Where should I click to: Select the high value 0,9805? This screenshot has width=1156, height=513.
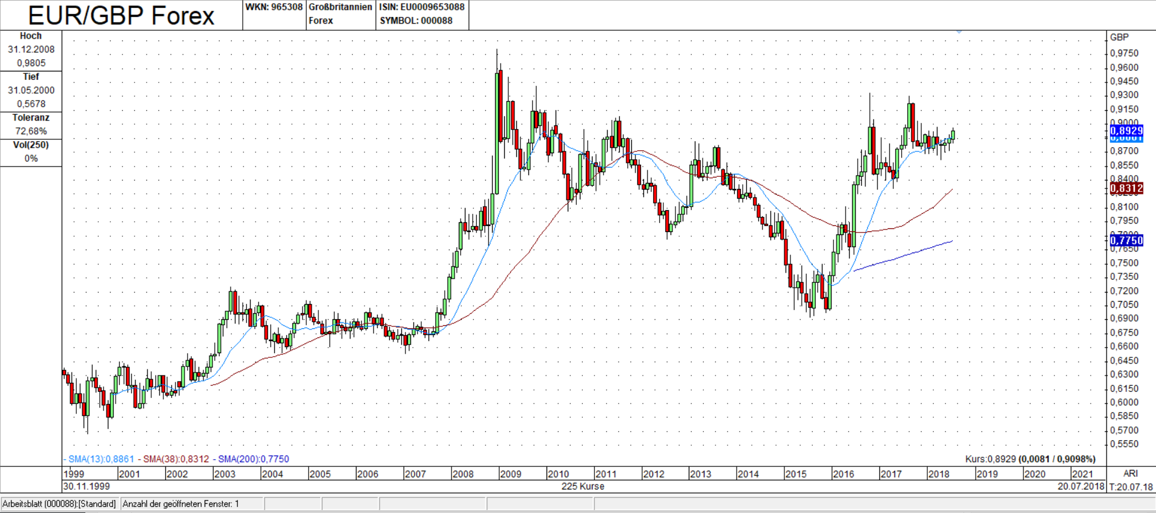pyautogui.click(x=31, y=63)
